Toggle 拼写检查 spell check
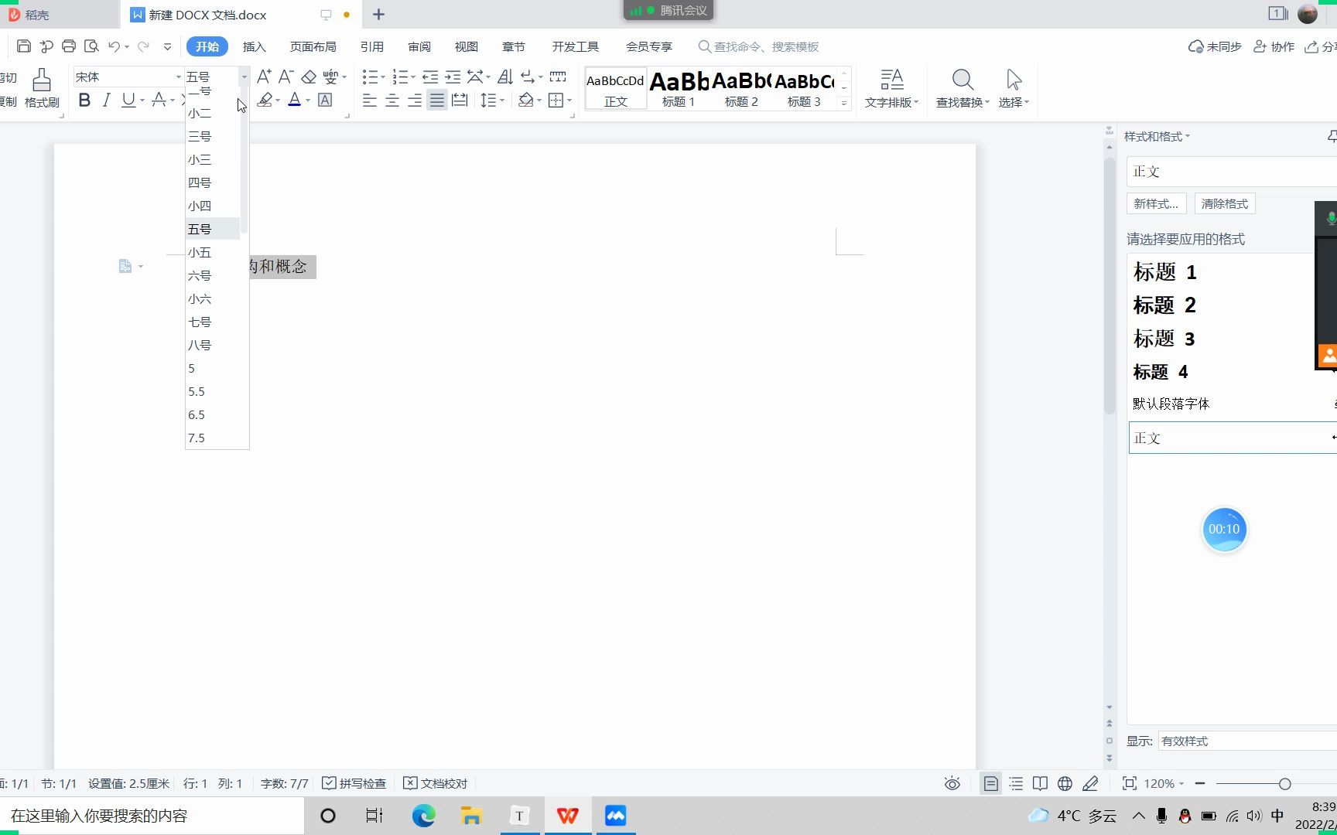The width and height of the screenshot is (1337, 835). tap(354, 783)
